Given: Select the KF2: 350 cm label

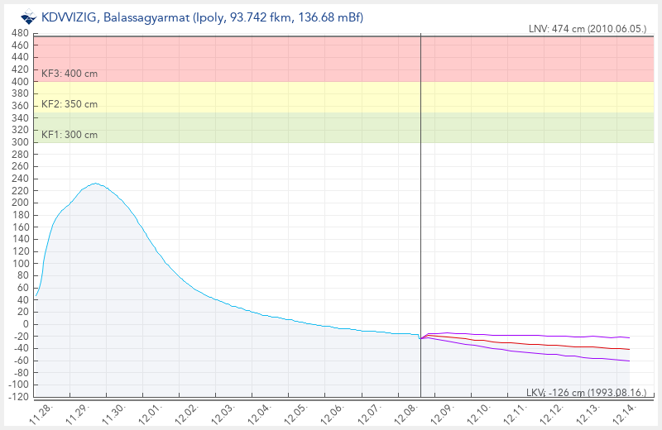Looking at the screenshot, I should click(x=70, y=104).
